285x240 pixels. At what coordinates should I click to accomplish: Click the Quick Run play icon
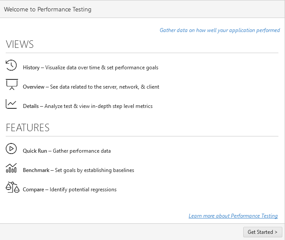11,149
